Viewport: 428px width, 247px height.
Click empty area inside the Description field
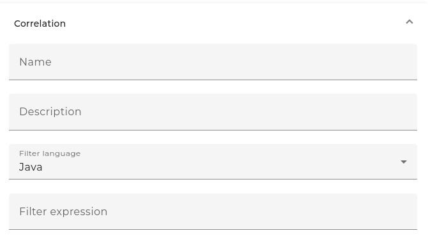coord(246,112)
